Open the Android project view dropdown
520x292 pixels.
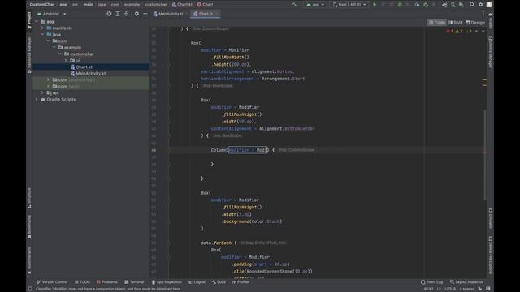pos(51,14)
